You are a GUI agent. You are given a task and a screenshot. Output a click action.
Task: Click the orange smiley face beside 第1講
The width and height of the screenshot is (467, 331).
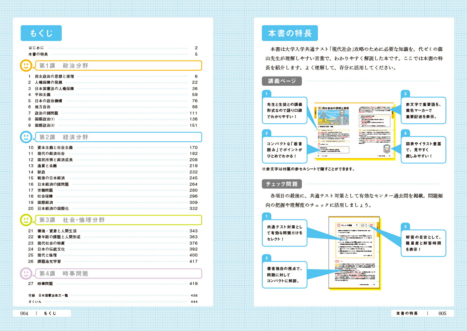coord(26,66)
